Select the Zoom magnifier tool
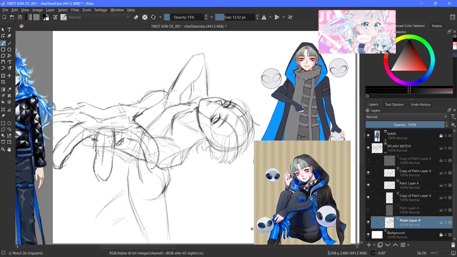 click(3, 150)
